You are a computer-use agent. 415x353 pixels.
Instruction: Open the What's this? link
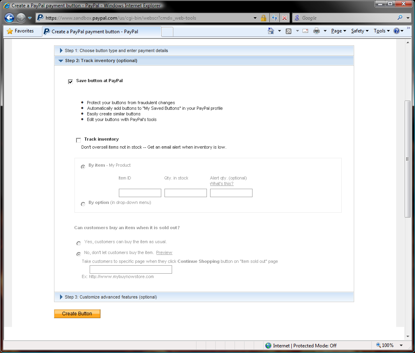(222, 184)
